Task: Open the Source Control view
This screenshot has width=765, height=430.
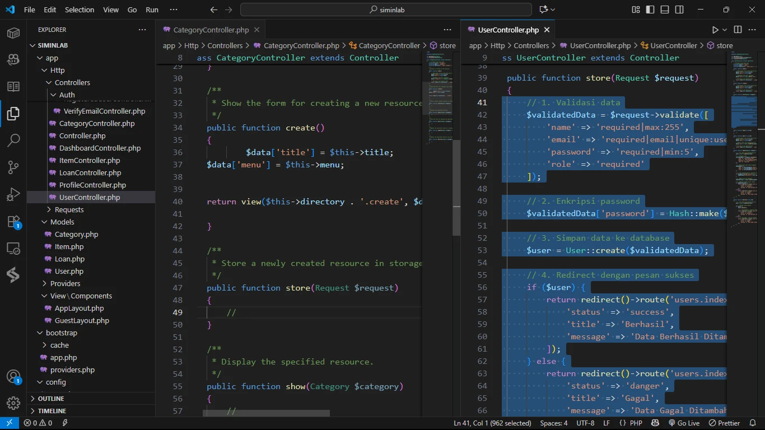Action: pos(13,167)
